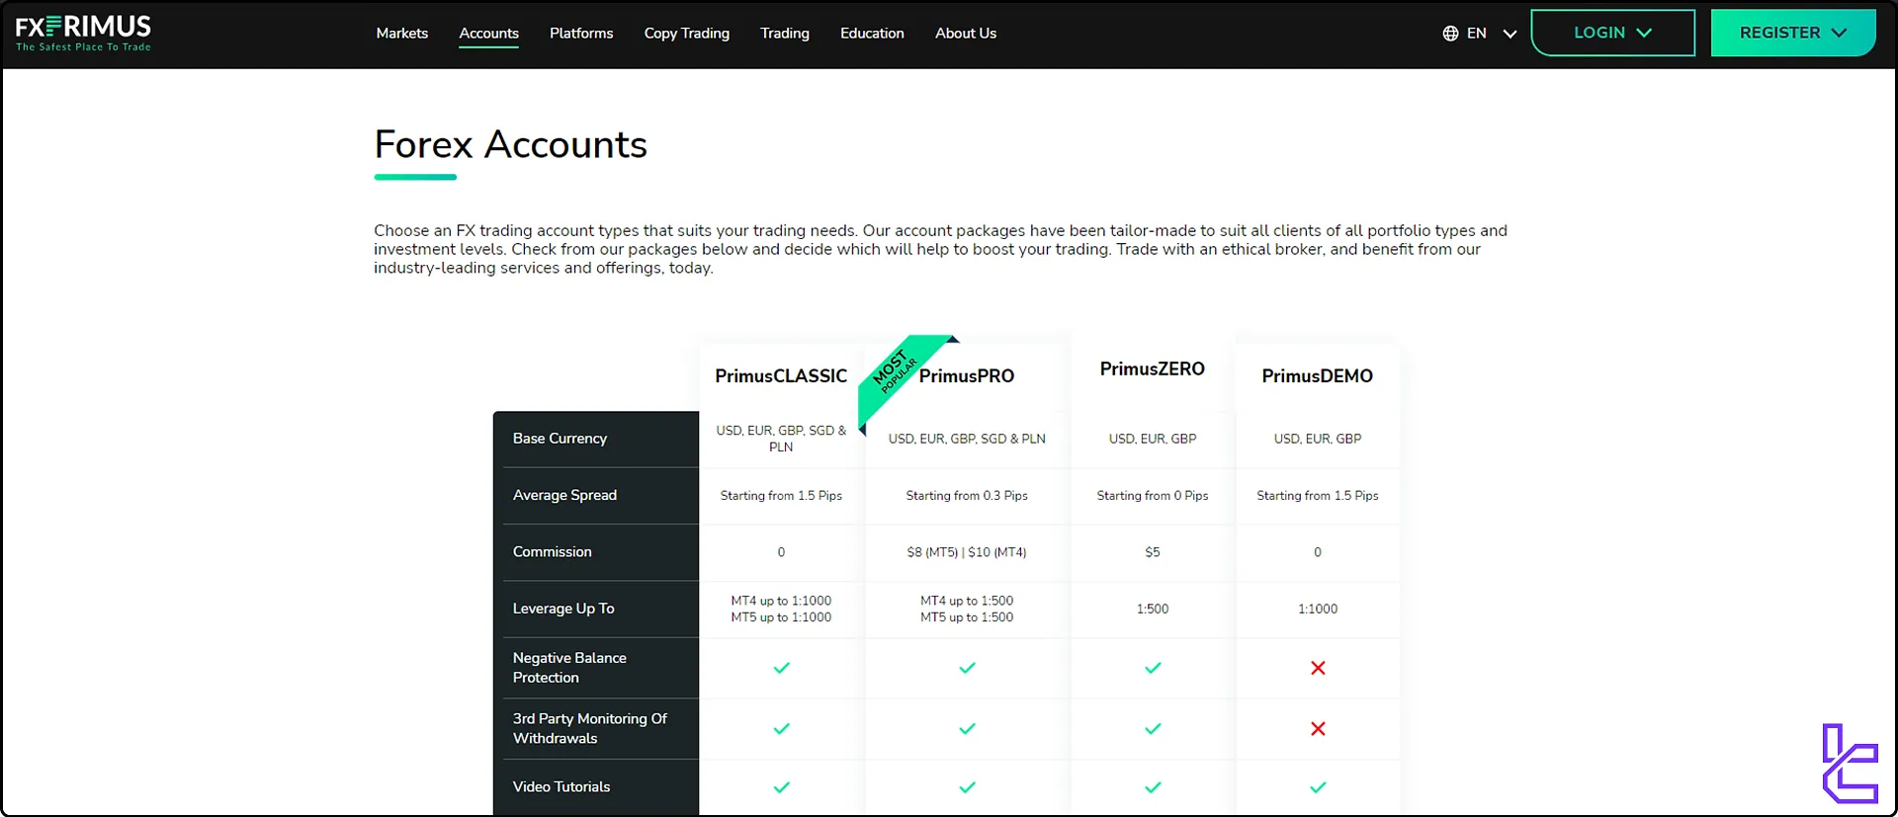Click PrimusDEMO 3rd Party Monitoring red cross
Image resolution: width=1898 pixels, height=817 pixels.
click(x=1318, y=729)
